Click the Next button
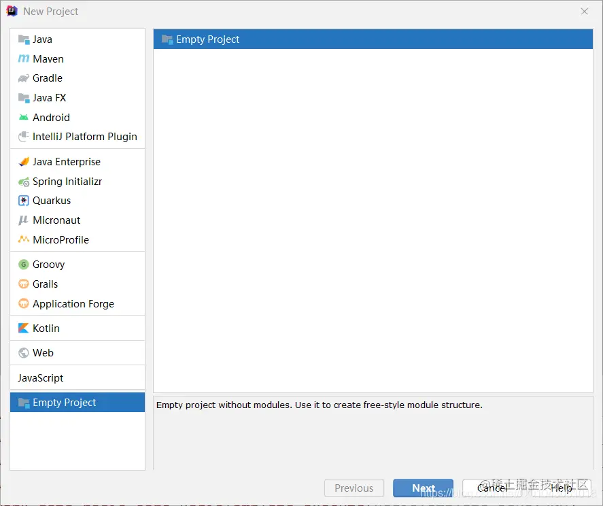Image resolution: width=603 pixels, height=506 pixels. (423, 488)
